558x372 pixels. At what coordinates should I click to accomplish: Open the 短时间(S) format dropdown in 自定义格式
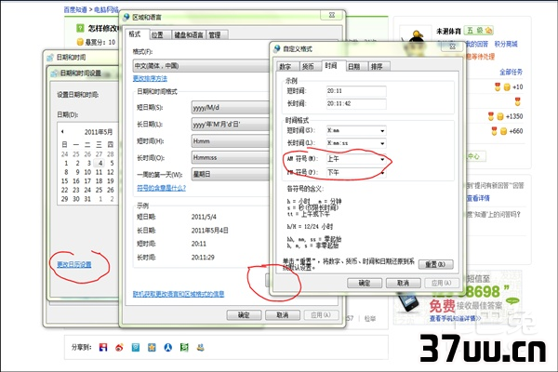coord(382,131)
